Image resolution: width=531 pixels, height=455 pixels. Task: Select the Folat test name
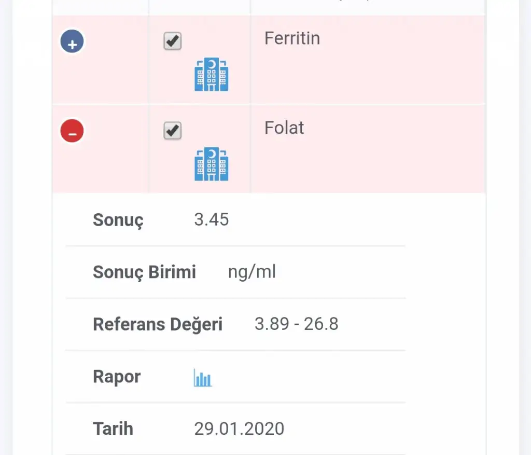tap(284, 128)
